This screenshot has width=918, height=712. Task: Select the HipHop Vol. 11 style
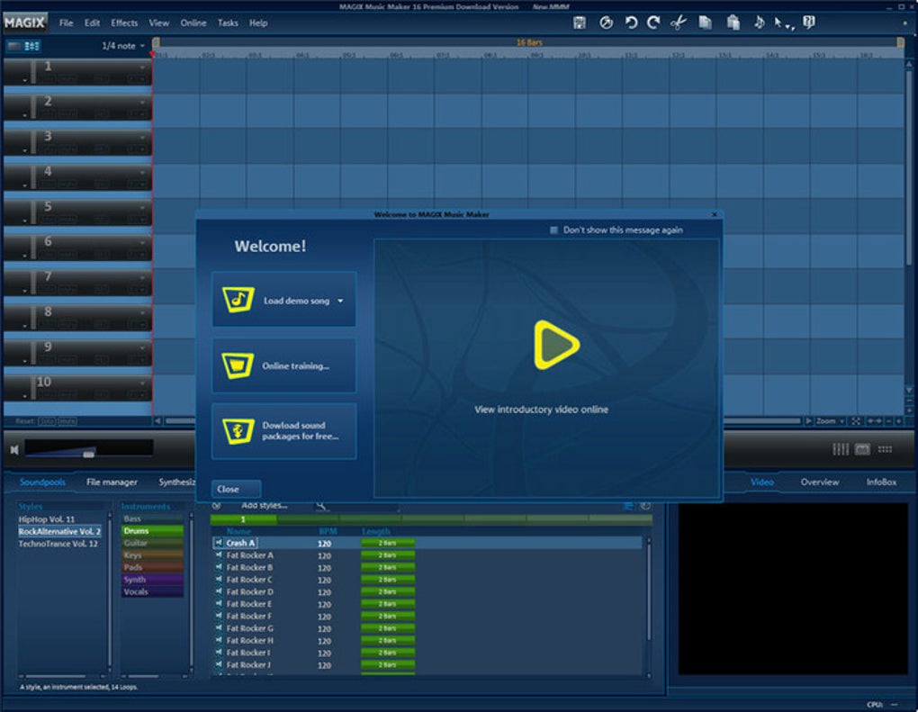(47, 519)
